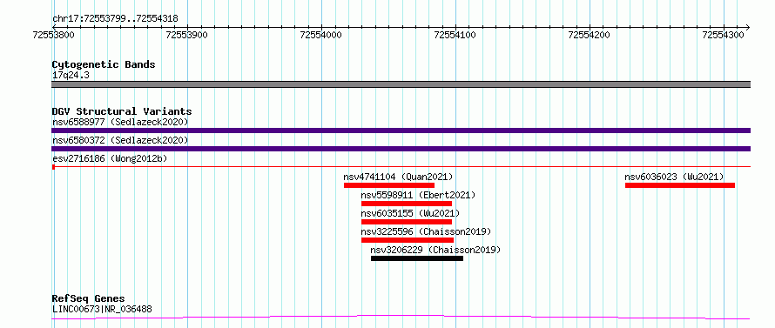The width and height of the screenshot is (775, 328).
Task: Click ruler position 72554000
Action: coord(321,35)
